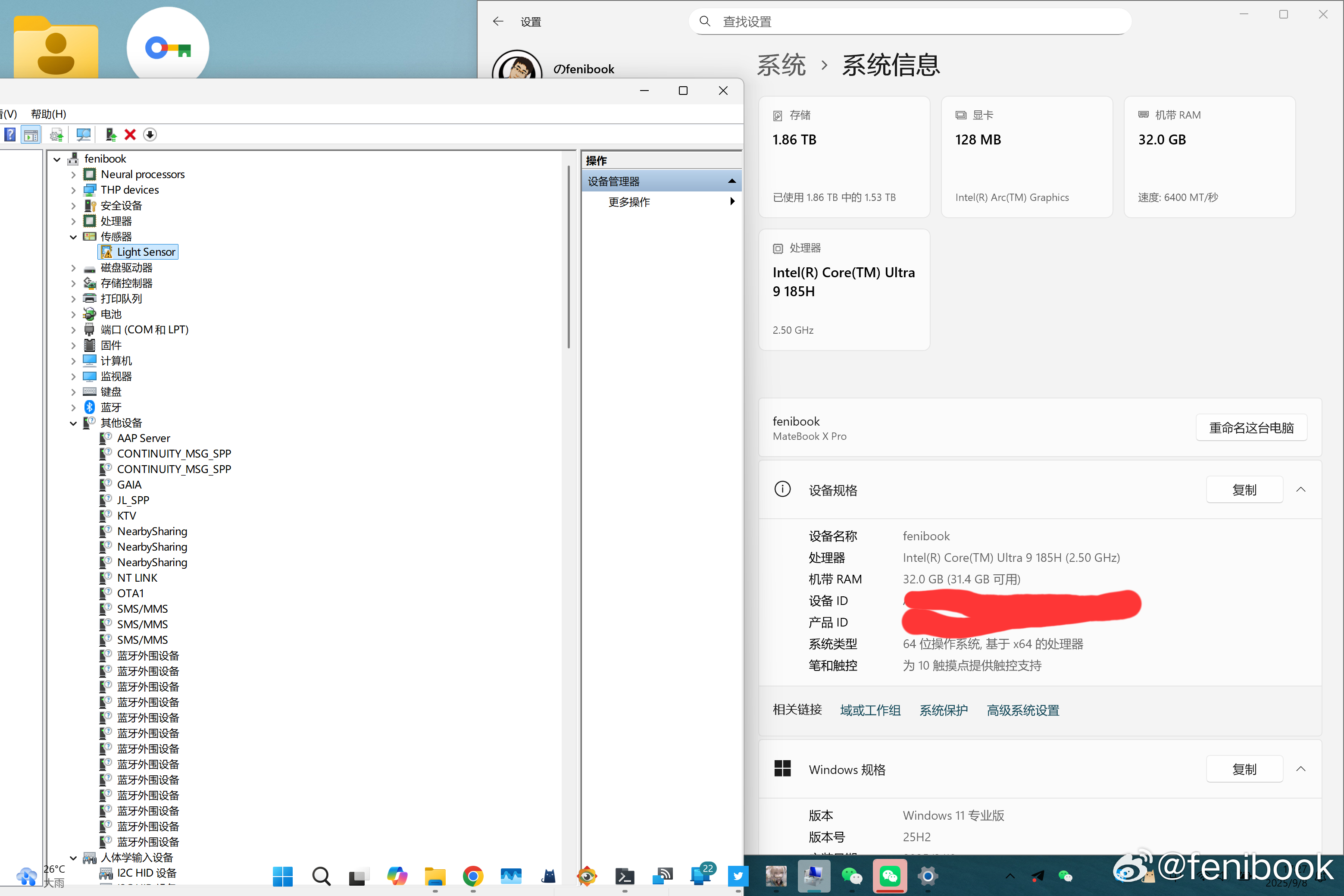Select the I2C HID 设备 entry
This screenshot has width=1344, height=896.
(x=147, y=873)
